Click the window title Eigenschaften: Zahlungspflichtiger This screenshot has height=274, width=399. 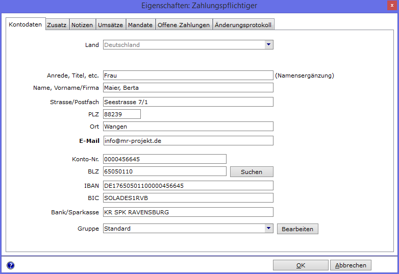199,6
